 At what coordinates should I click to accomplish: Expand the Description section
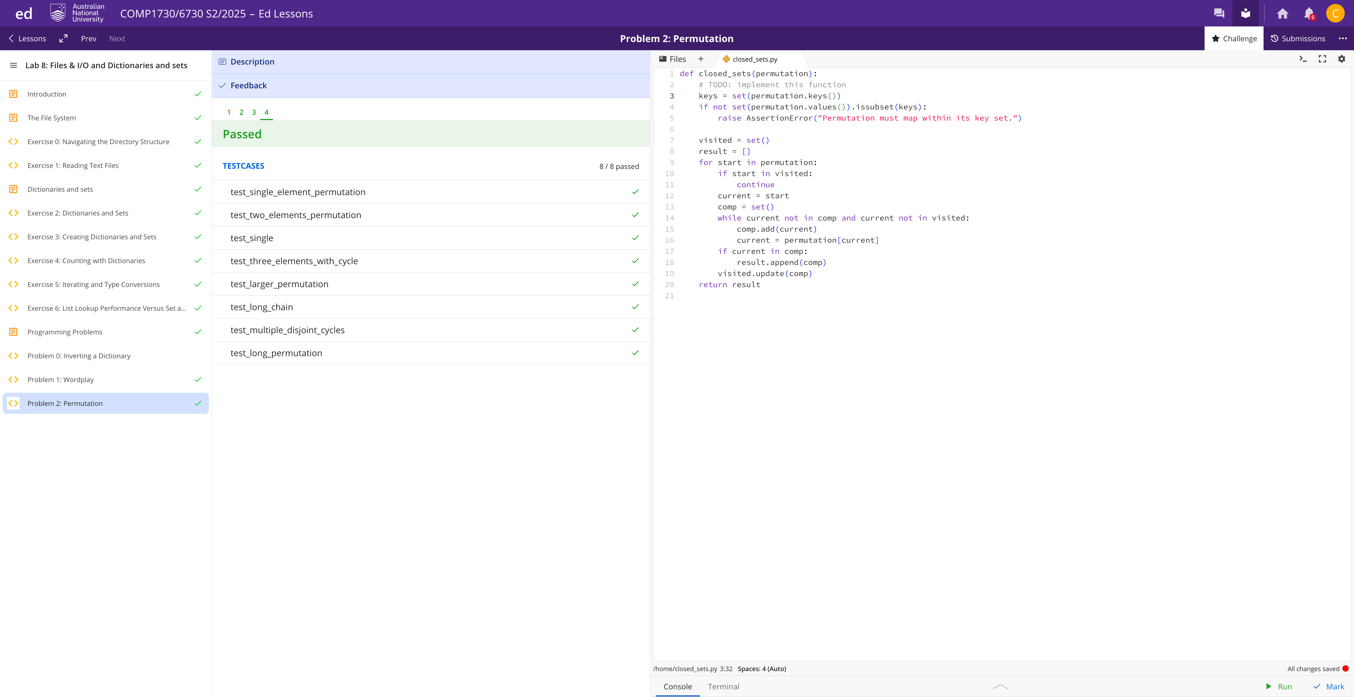click(431, 62)
